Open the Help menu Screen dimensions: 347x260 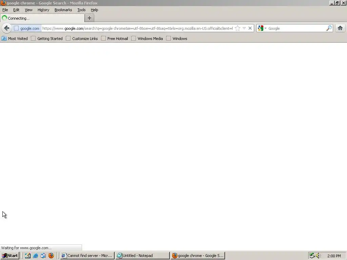(95, 10)
